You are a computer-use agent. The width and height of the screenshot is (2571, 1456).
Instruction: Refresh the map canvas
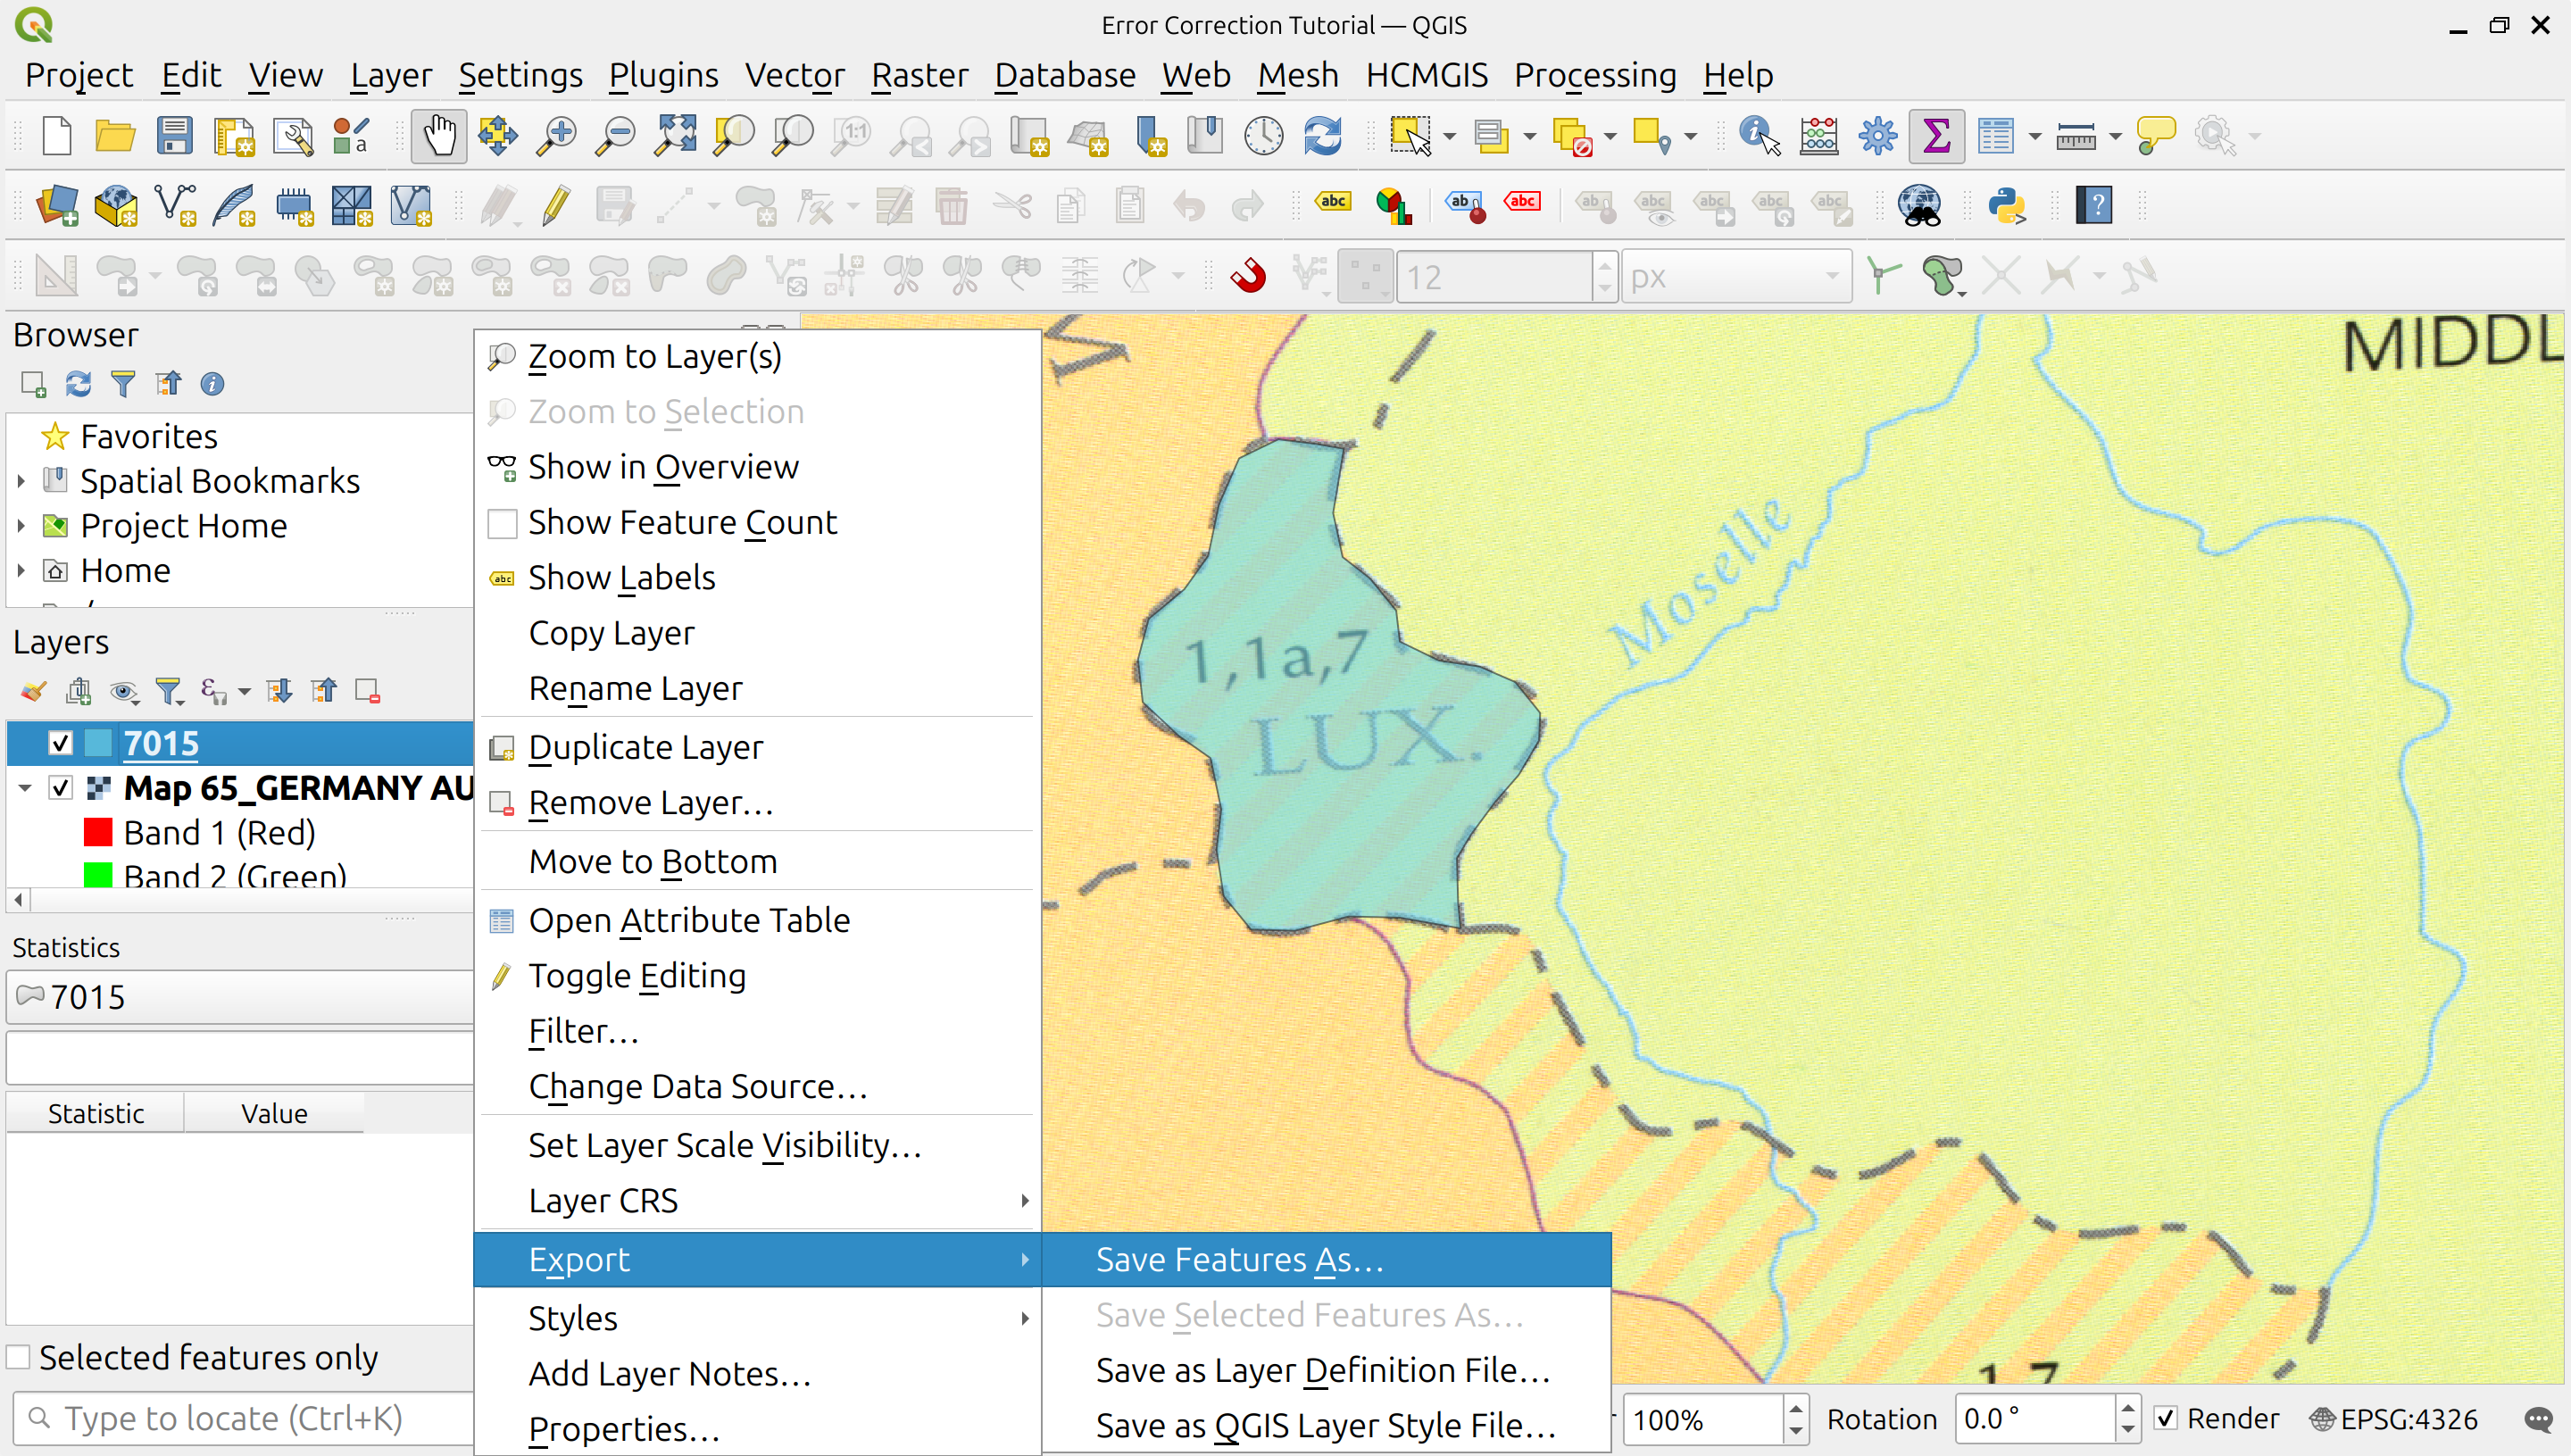click(x=1322, y=135)
